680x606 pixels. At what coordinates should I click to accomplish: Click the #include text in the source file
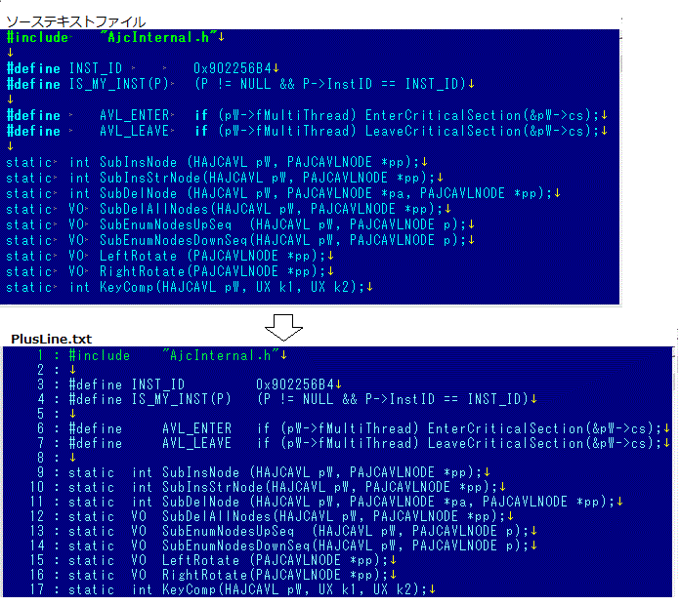37,37
